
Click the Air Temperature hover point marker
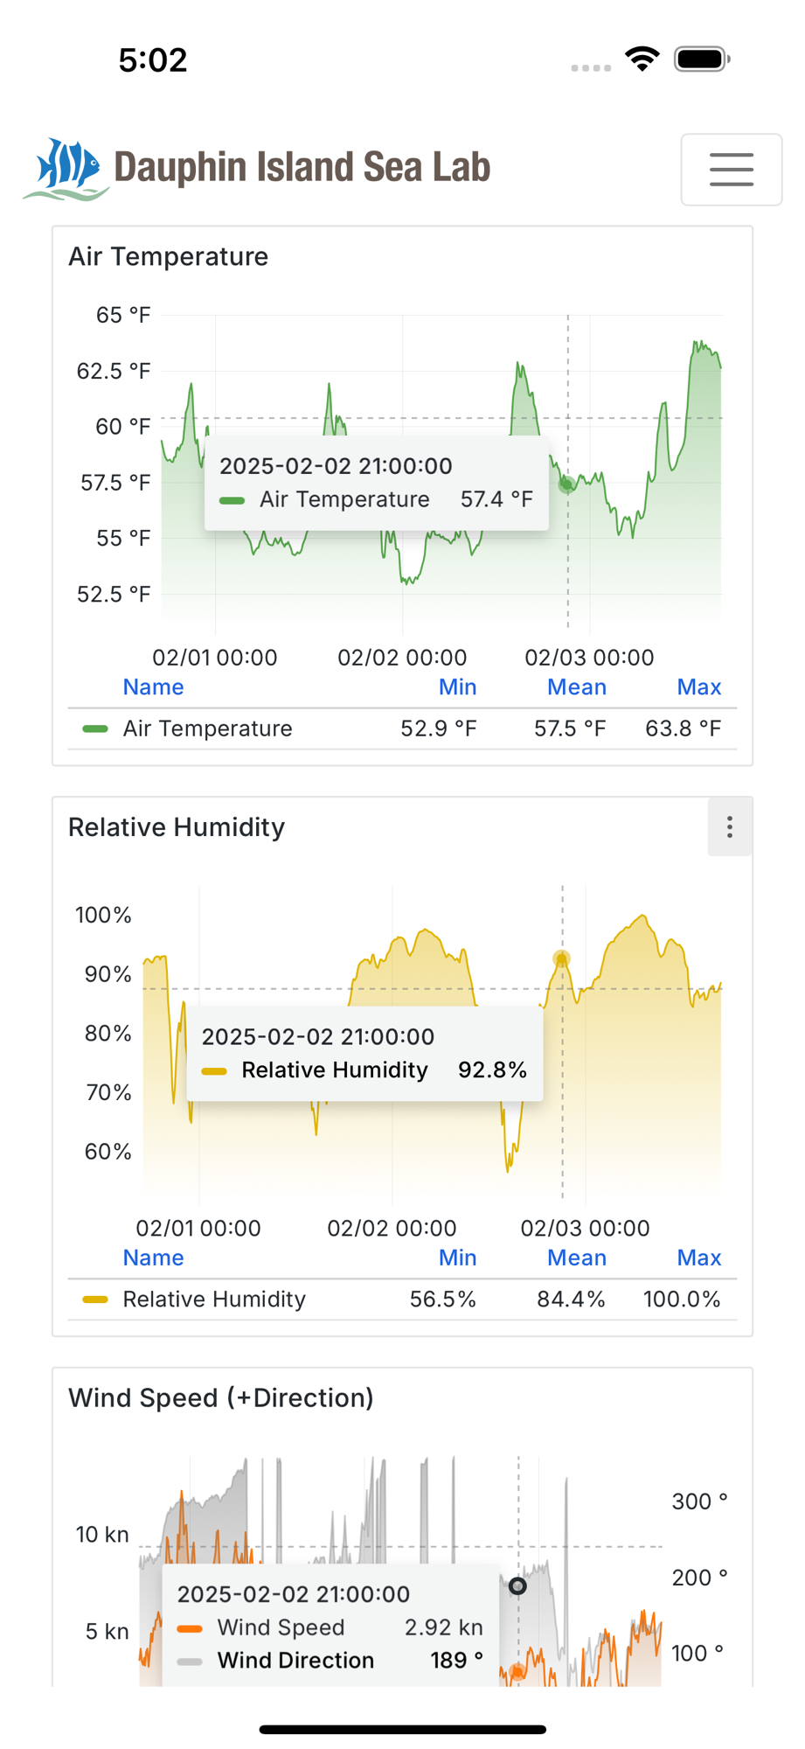point(567,484)
